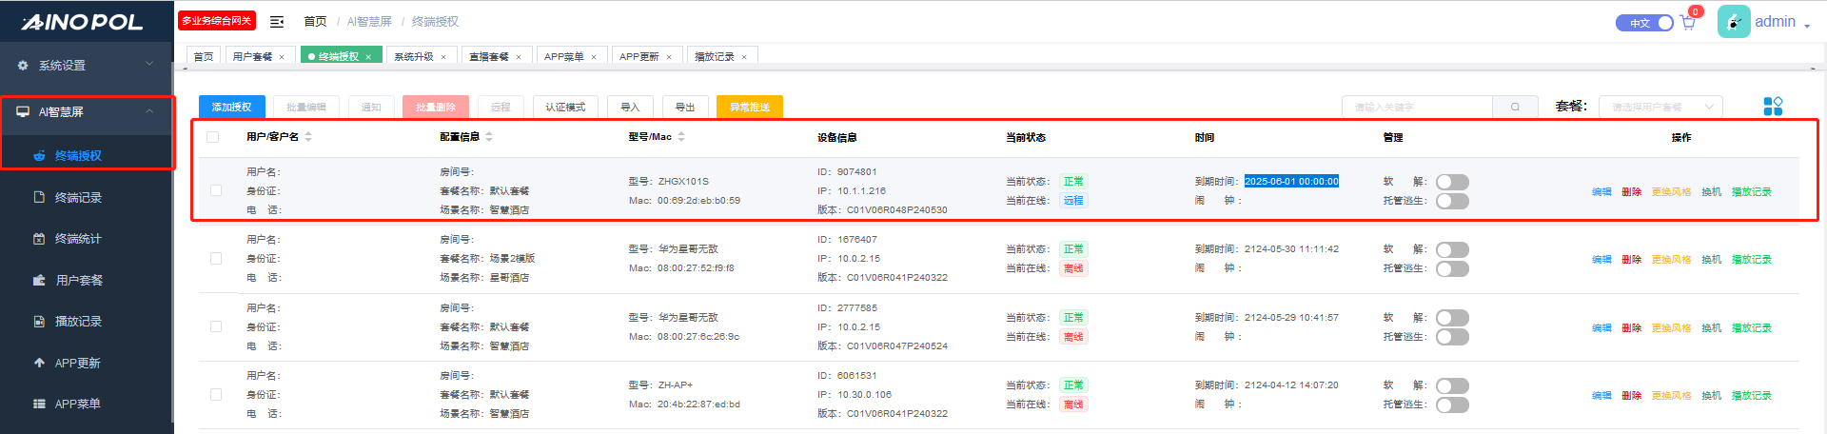Close the 用户套餐 tab via its X

(282, 57)
